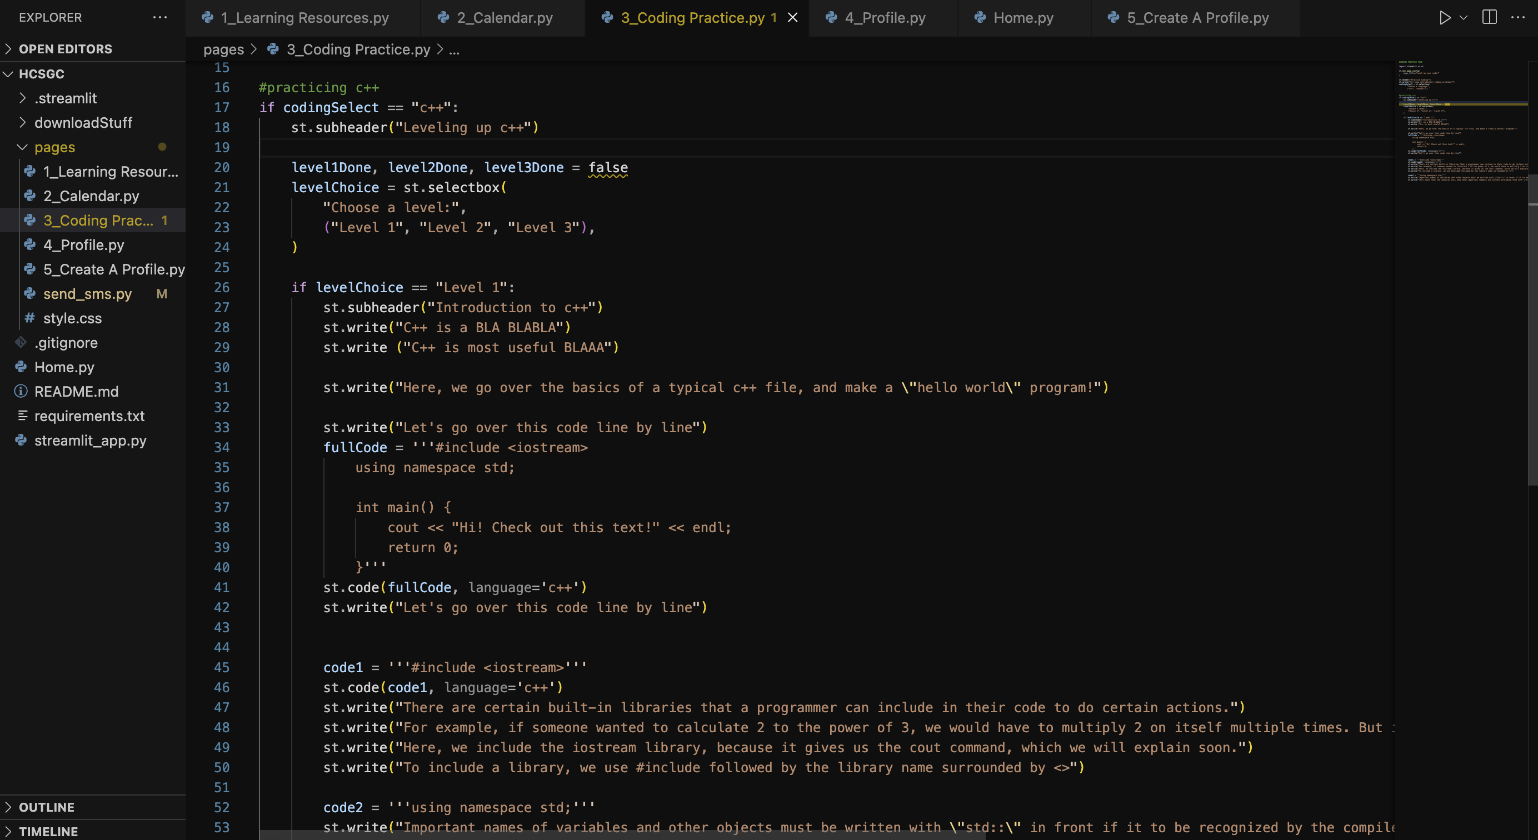Open .gitignore from the file tree
The width and height of the screenshot is (1538, 840).
[x=66, y=343]
